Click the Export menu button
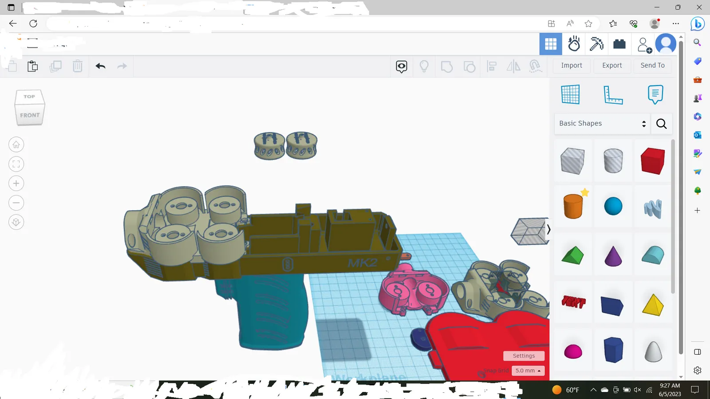The image size is (710, 399). (612, 65)
